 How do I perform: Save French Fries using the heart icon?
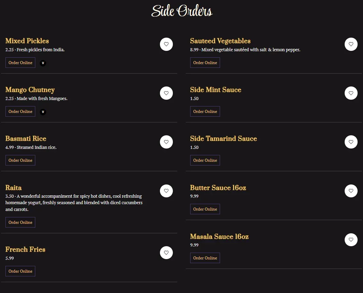coord(166,253)
